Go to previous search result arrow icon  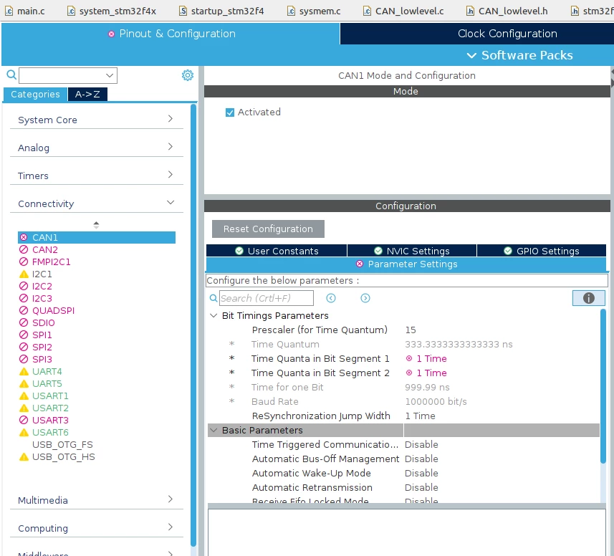pyautogui.click(x=331, y=298)
